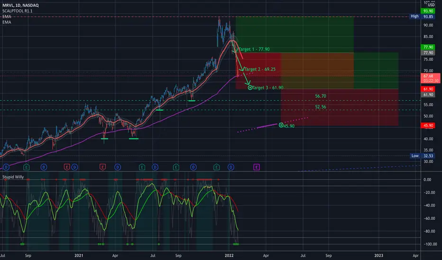This screenshot has height=260, width=442.
Task: Select the green Target 1 take-profit zone
Action: (x=295, y=35)
